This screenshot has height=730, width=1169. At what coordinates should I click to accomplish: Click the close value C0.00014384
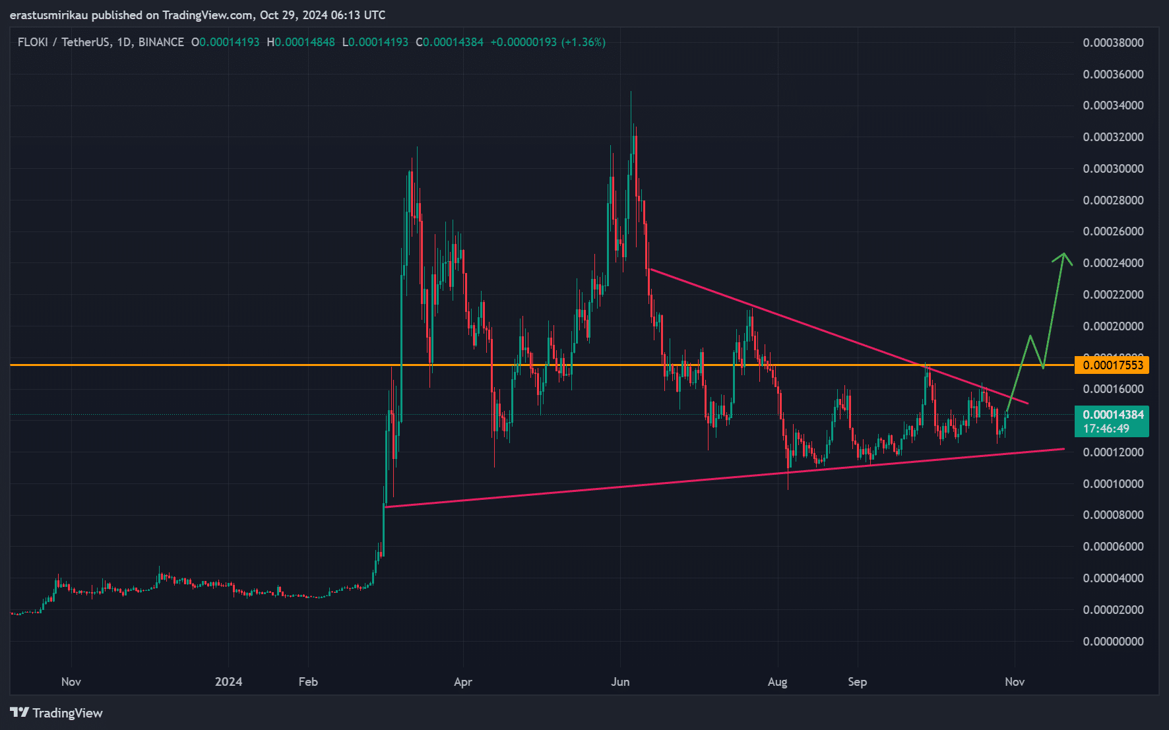pyautogui.click(x=449, y=42)
